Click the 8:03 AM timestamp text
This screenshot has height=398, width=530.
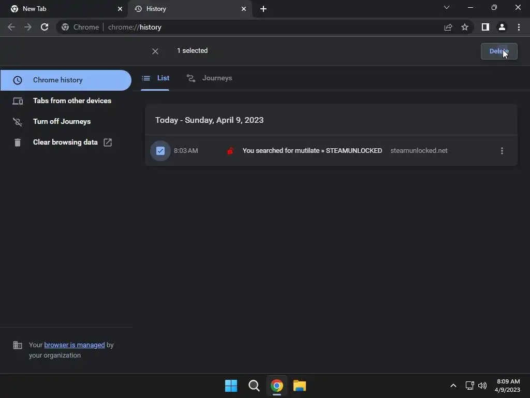tap(186, 151)
